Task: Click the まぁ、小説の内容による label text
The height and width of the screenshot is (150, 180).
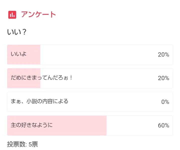Action: [39, 101]
